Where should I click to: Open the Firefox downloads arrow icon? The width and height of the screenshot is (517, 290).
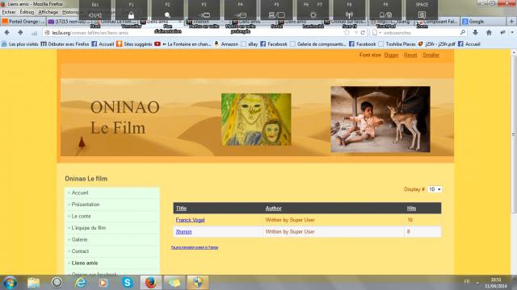click(475, 32)
